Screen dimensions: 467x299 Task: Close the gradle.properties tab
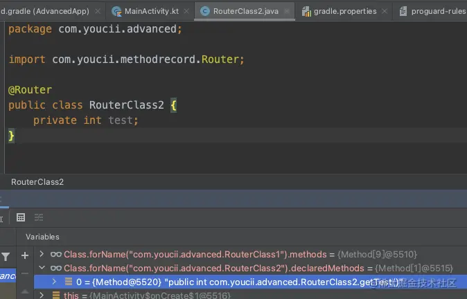(x=385, y=11)
